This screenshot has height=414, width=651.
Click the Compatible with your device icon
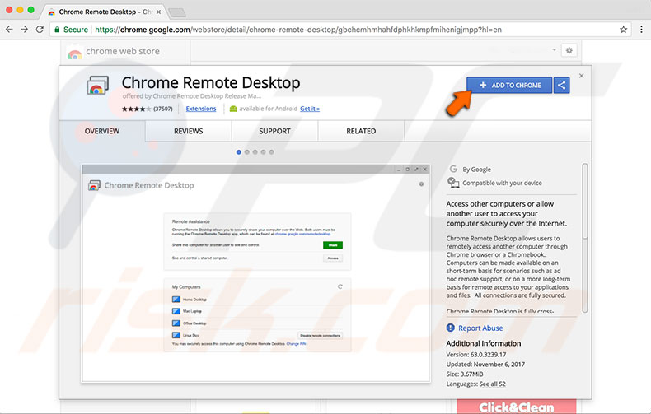(453, 183)
